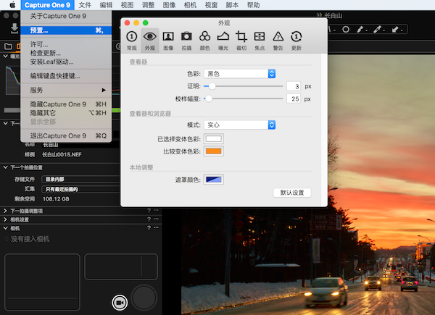Image resolution: width=435 pixels, height=315 pixels.
Task: Select 检查更新 in the Capture One menu
Action: (x=45, y=53)
